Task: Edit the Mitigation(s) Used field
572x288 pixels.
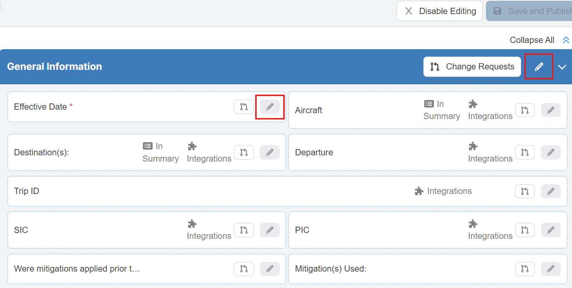Action: point(550,269)
